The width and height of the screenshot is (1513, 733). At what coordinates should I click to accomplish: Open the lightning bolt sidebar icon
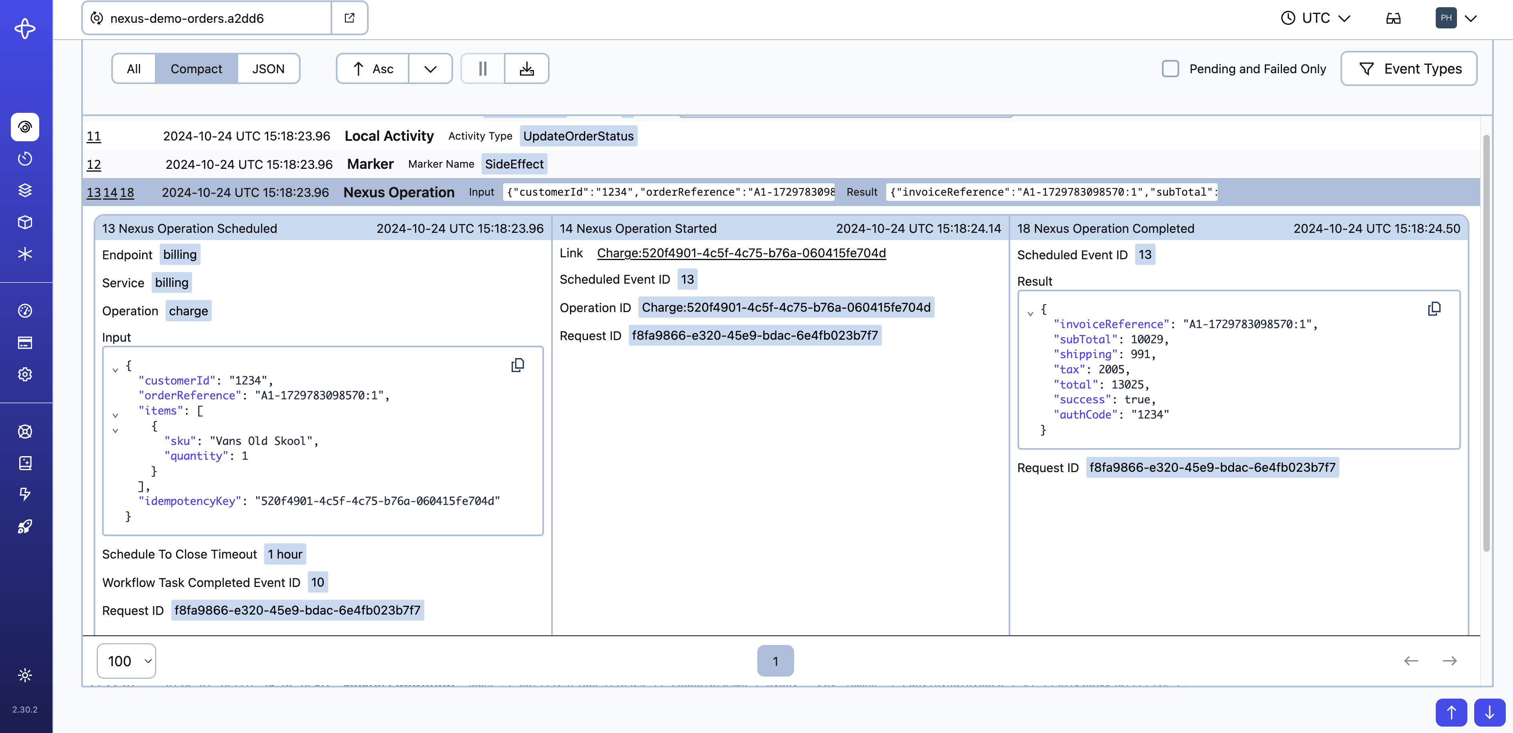25,495
